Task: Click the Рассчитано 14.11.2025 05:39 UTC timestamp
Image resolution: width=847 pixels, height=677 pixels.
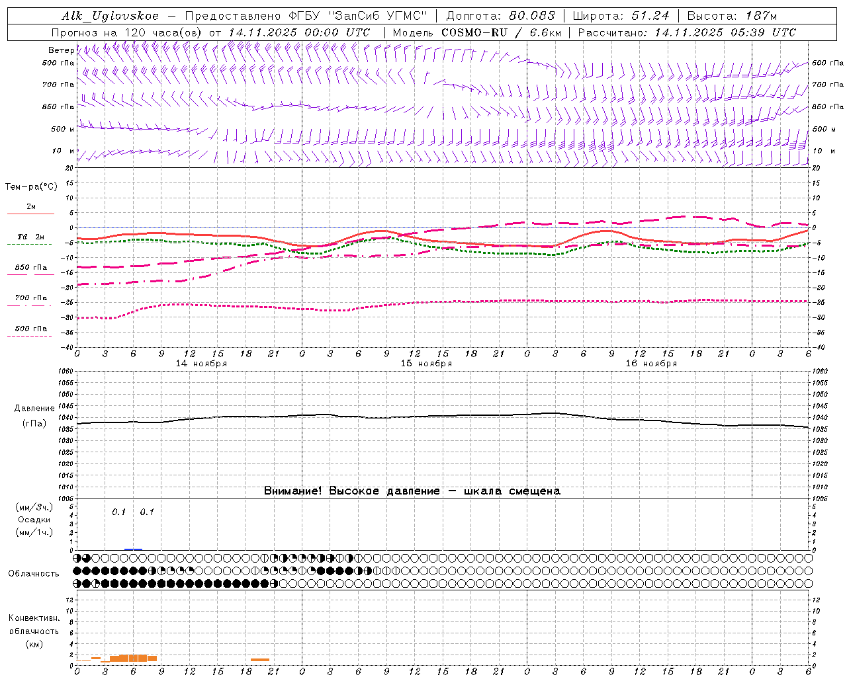Action: click(x=687, y=32)
